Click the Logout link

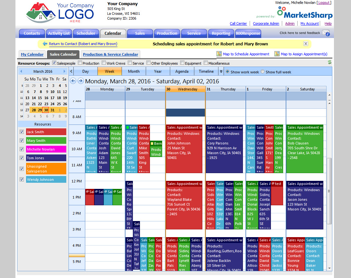click(324, 3)
